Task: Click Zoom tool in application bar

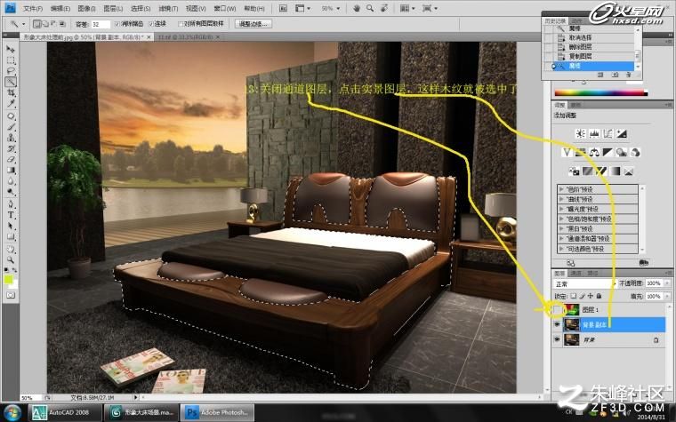Action: (x=370, y=8)
